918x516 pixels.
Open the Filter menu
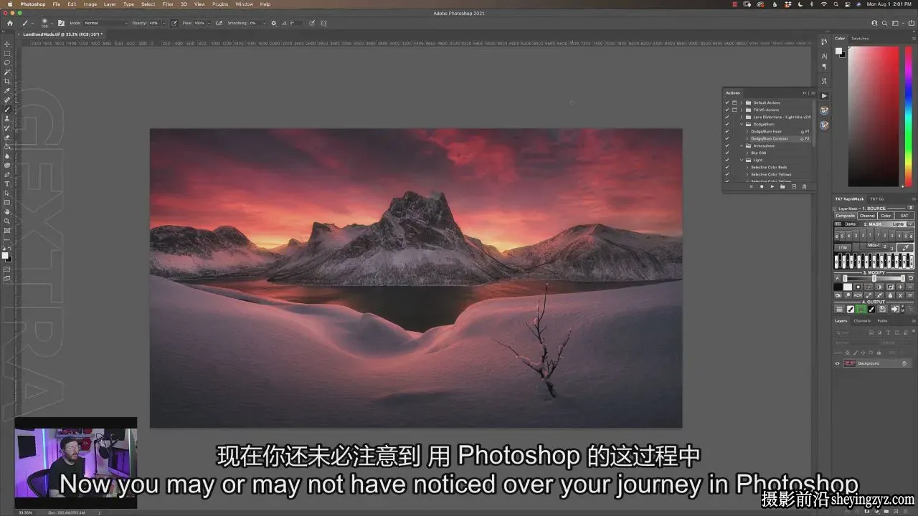pos(168,4)
